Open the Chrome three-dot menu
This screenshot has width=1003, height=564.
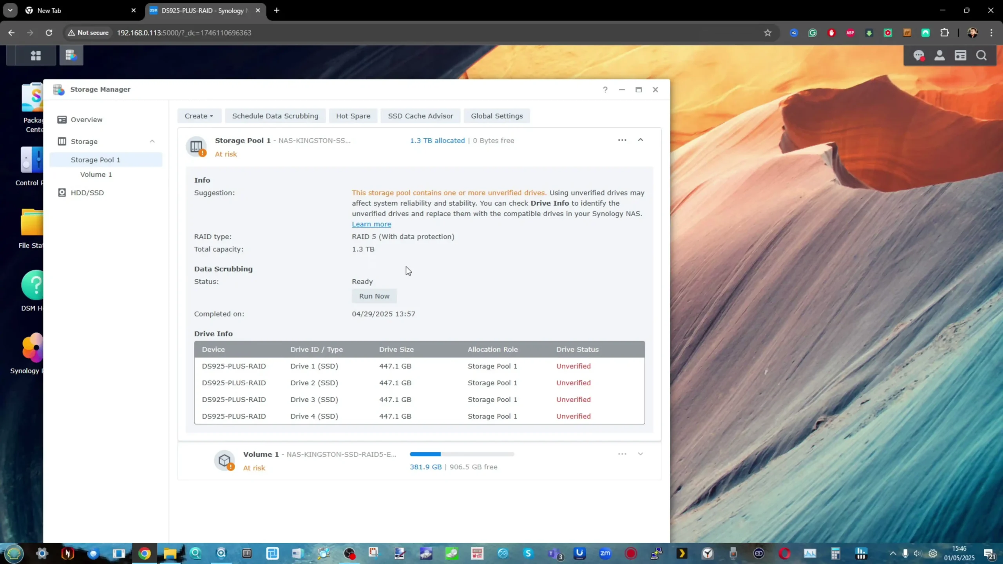pos(991,33)
